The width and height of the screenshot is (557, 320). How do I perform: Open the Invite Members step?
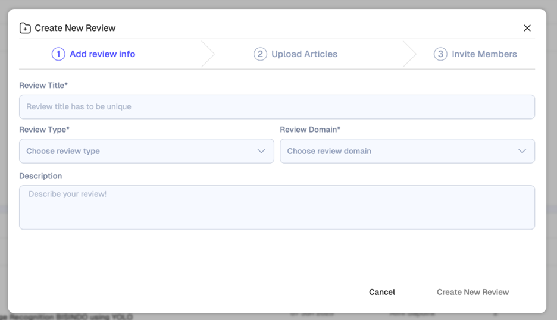[484, 54]
